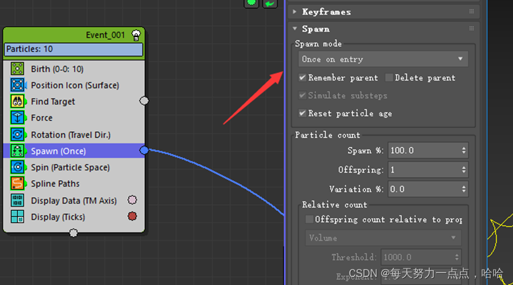The image size is (513, 285).
Task: Click the Position Icon operator icon
Action: point(17,85)
